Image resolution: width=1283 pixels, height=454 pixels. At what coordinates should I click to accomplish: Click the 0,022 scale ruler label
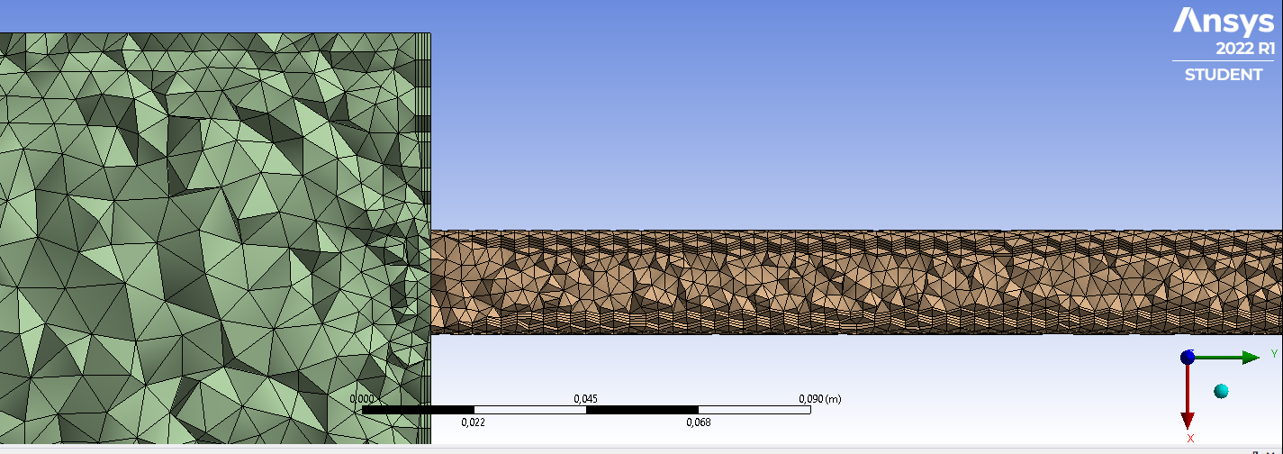[x=474, y=422]
